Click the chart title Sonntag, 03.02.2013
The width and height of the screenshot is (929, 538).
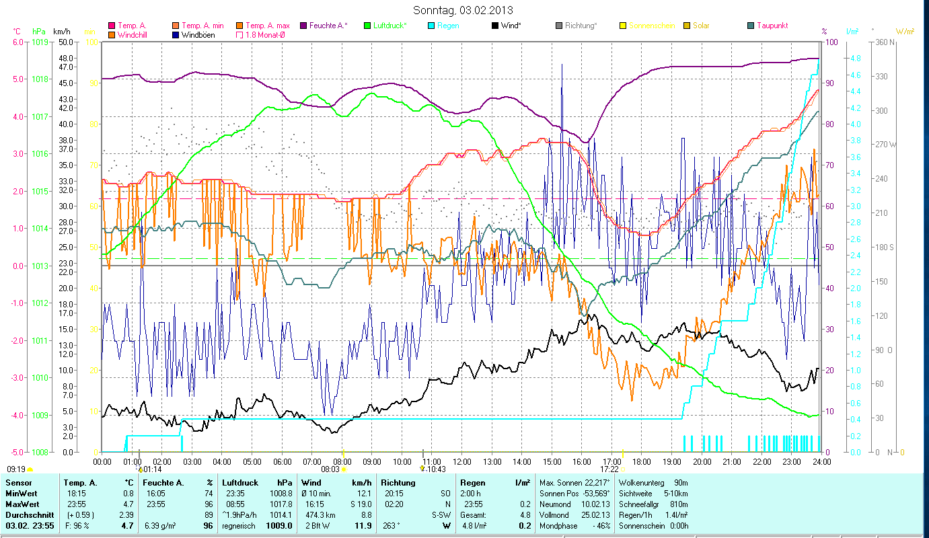(463, 10)
